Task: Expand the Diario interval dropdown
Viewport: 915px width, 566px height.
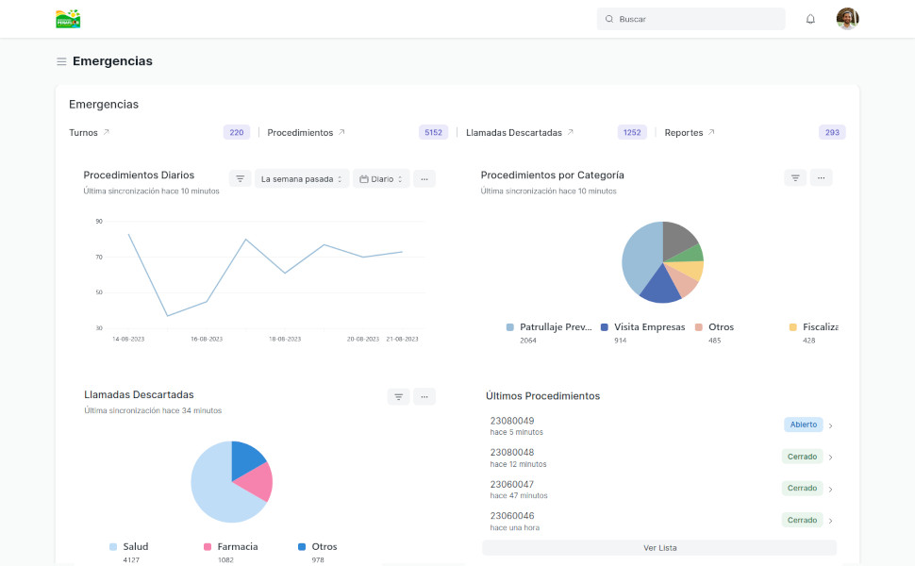Action: 381,179
